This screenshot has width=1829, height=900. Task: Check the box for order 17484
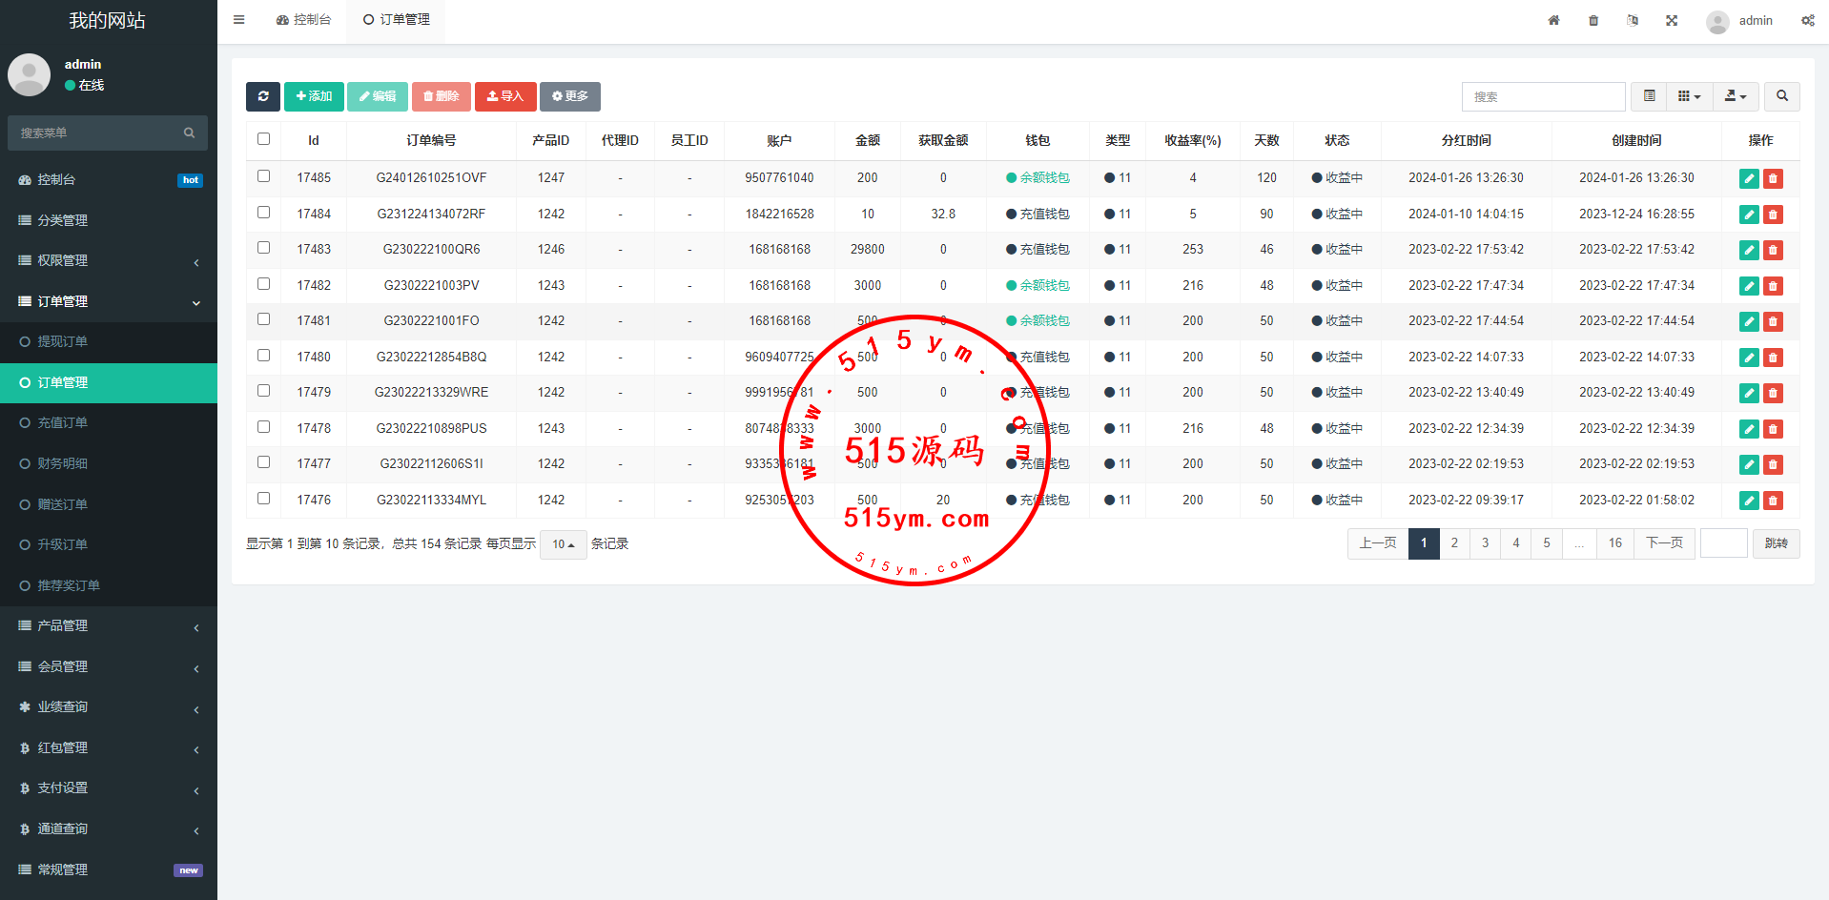[264, 213]
